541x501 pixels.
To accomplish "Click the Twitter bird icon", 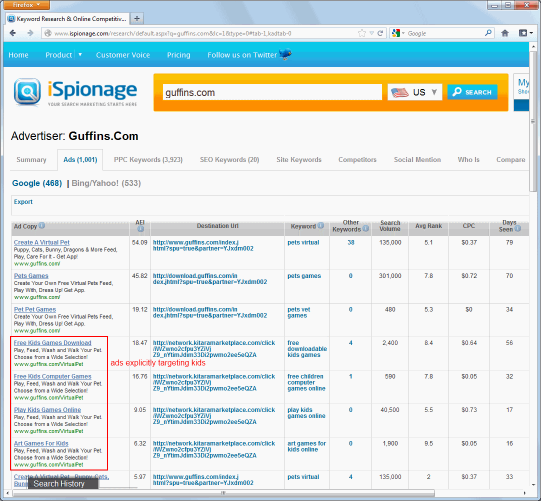I will coord(285,54).
